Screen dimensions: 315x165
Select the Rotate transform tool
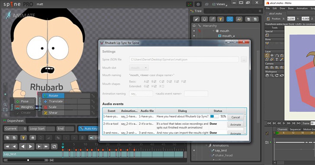(x=53, y=95)
